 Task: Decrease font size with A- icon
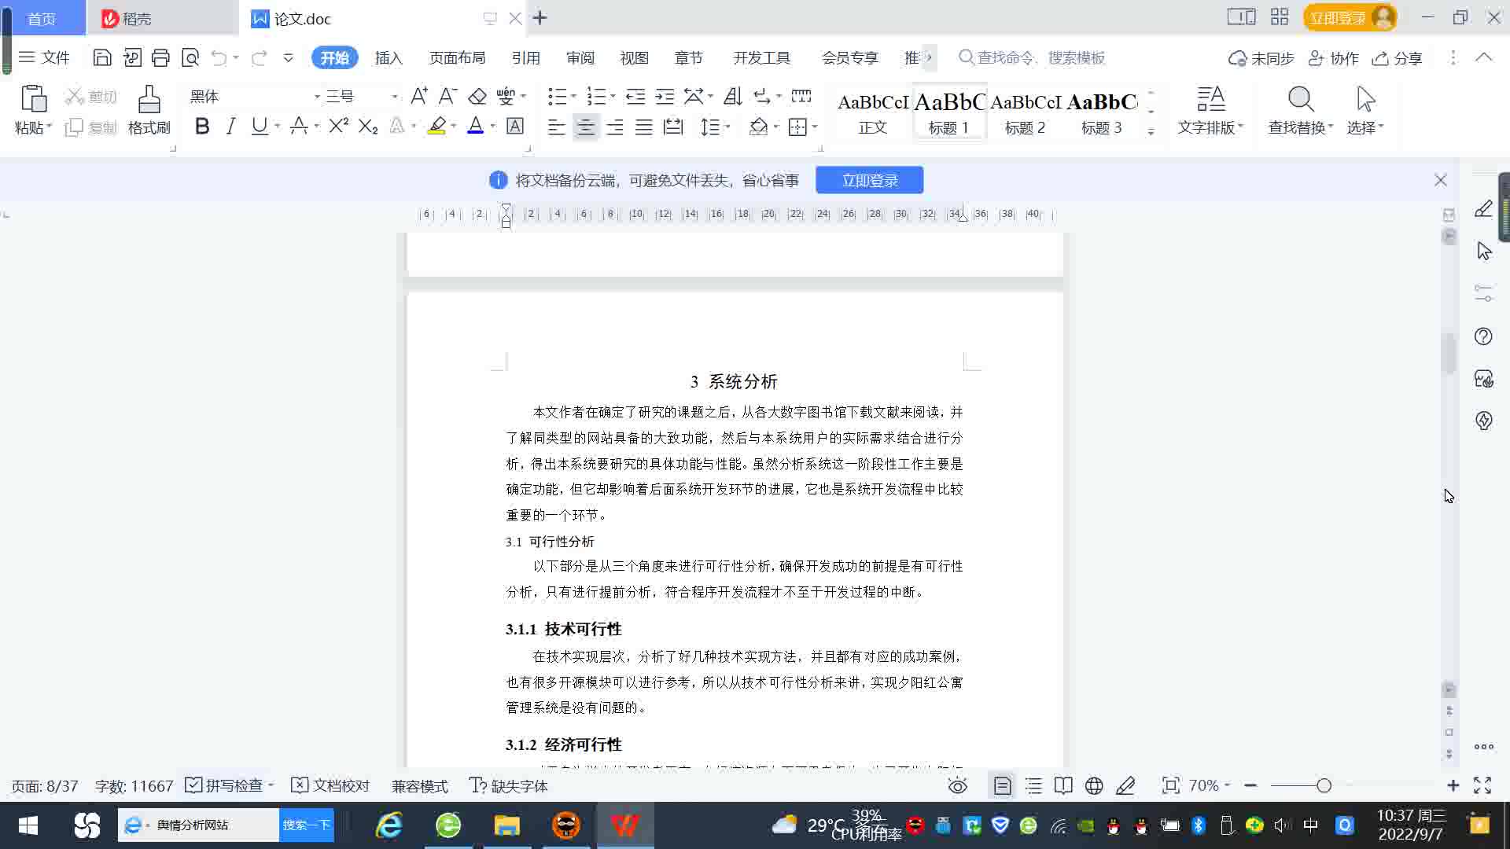tap(447, 96)
